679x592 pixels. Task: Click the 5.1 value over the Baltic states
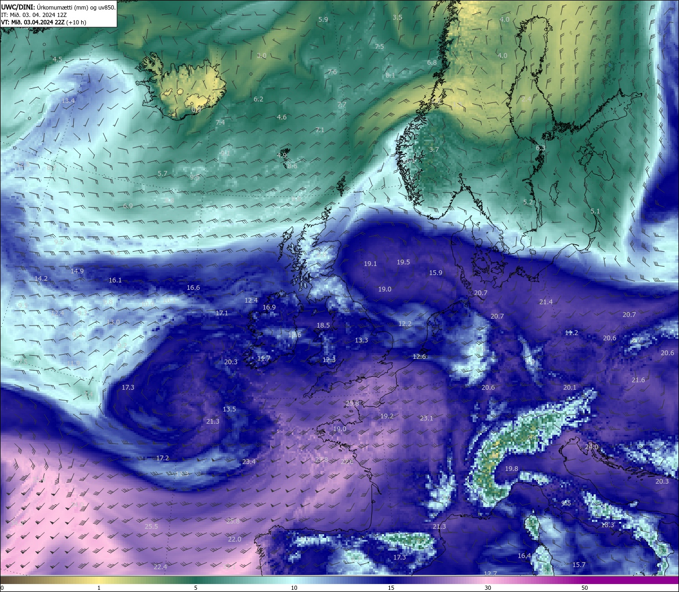[x=595, y=211]
